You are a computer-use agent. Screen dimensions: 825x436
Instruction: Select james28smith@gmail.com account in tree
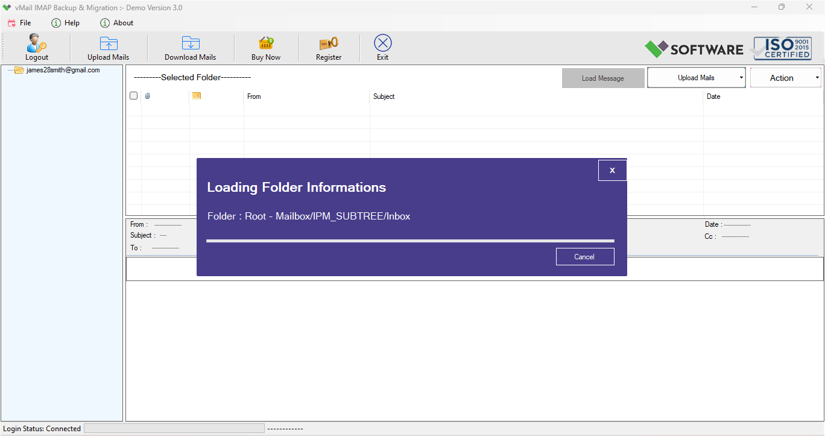tap(63, 70)
